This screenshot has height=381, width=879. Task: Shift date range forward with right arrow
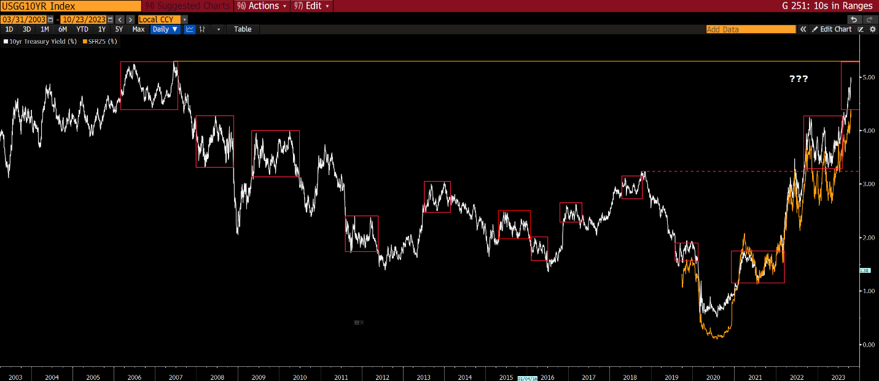pos(130,20)
